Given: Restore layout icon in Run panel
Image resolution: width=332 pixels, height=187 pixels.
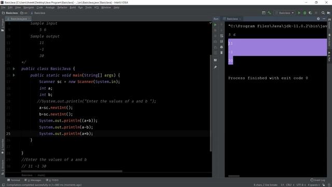Looking at the screenshot, I should pyautogui.click(x=215, y=60).
